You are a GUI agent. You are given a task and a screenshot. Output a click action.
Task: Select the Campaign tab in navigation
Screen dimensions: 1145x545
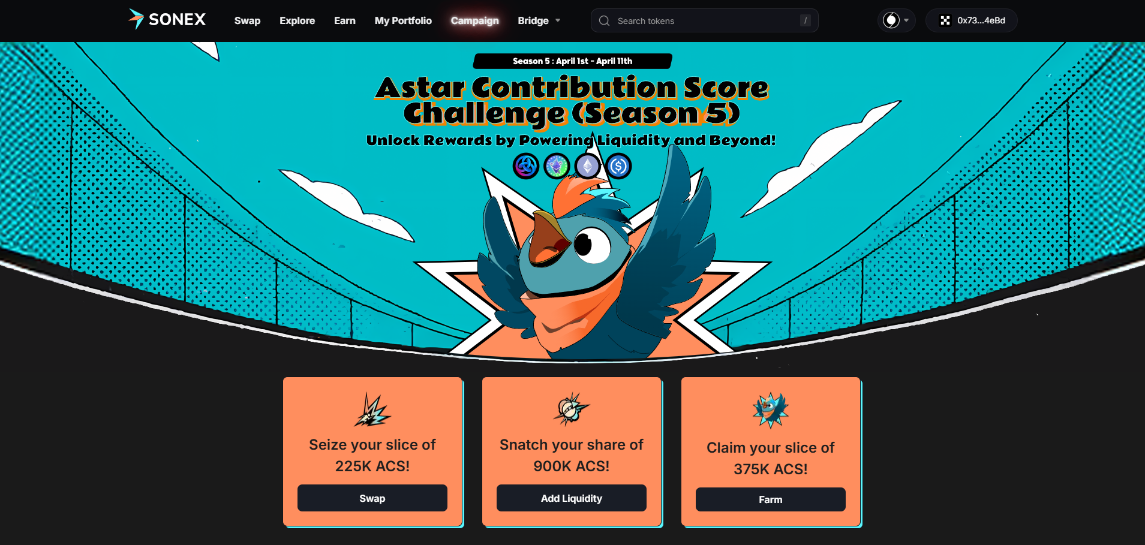coord(474,20)
